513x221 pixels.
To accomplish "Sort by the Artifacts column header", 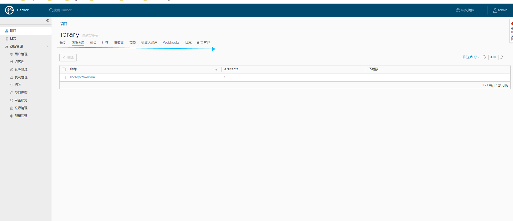I will click(x=231, y=69).
